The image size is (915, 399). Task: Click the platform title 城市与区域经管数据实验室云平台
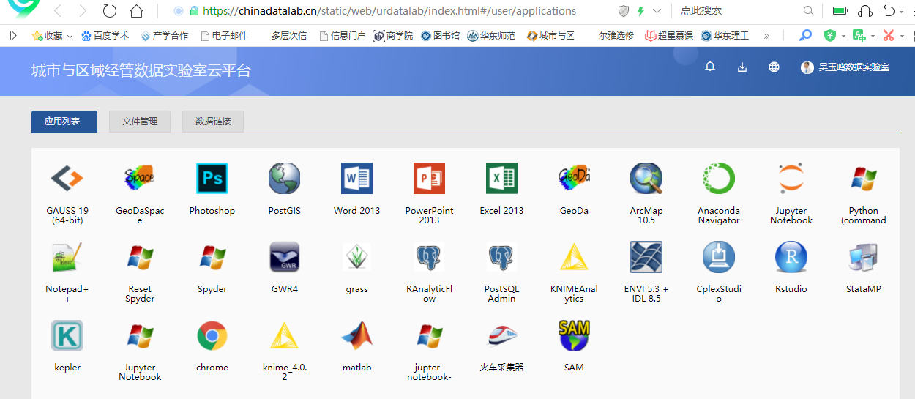click(x=141, y=70)
